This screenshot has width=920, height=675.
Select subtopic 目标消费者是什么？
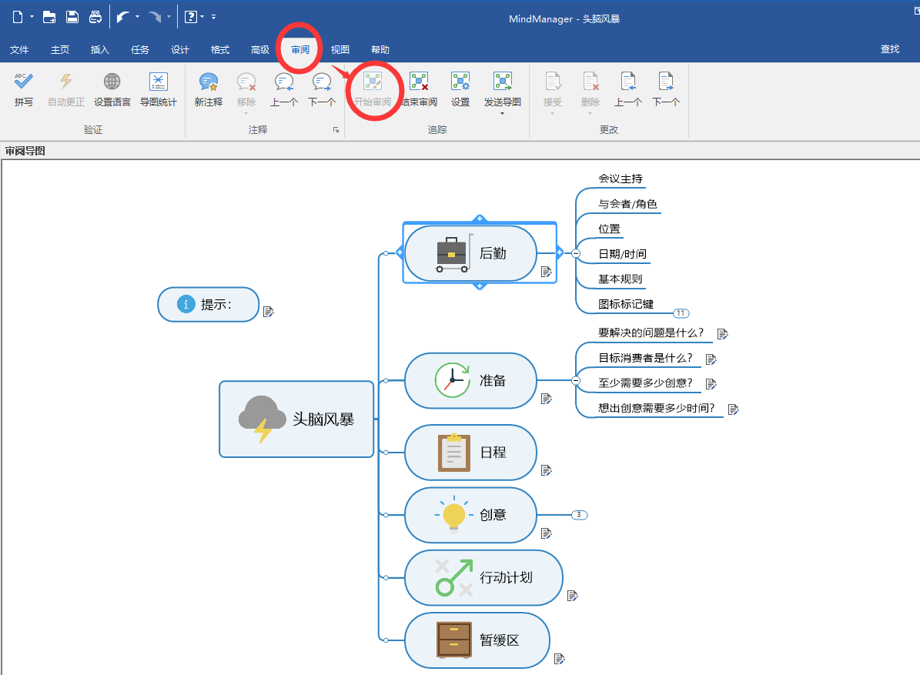[x=645, y=358]
